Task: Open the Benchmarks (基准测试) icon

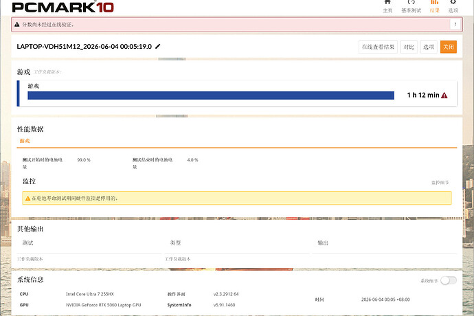Action: [x=411, y=2]
